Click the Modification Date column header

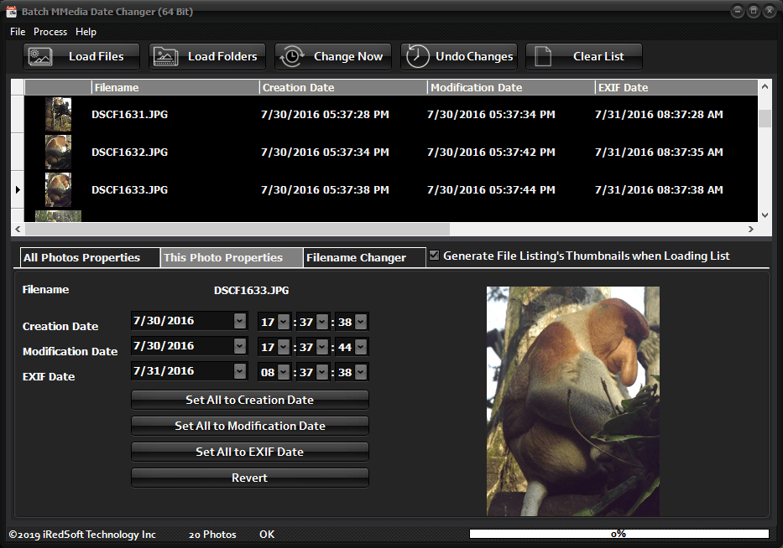[x=511, y=87]
